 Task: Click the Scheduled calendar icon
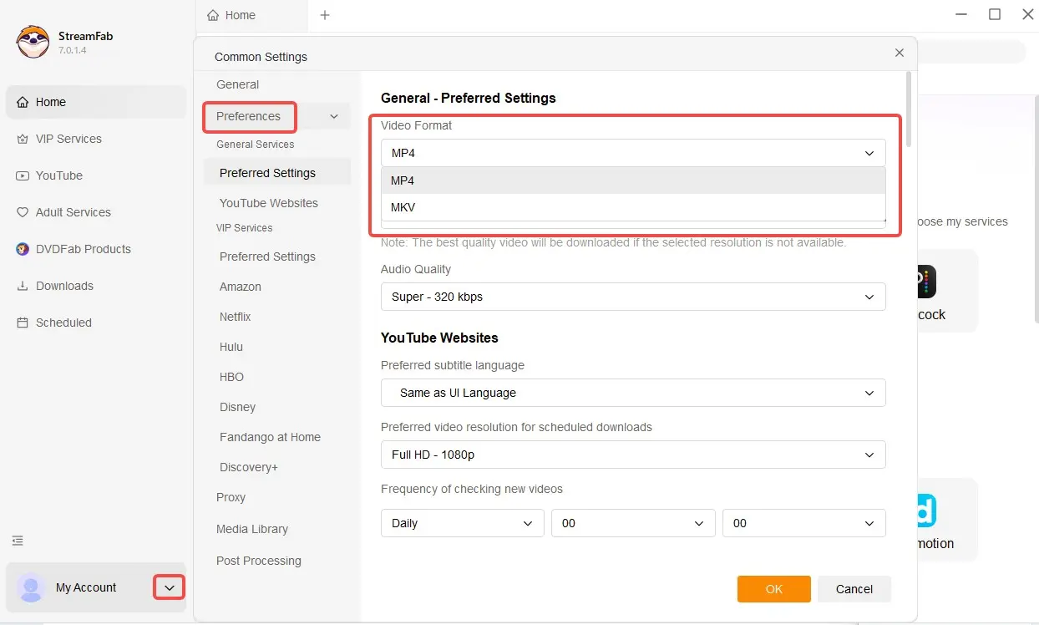coord(22,323)
